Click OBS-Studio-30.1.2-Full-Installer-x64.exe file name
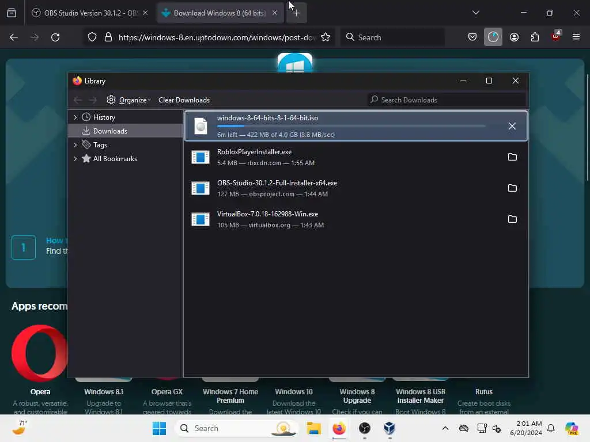 coord(277,183)
